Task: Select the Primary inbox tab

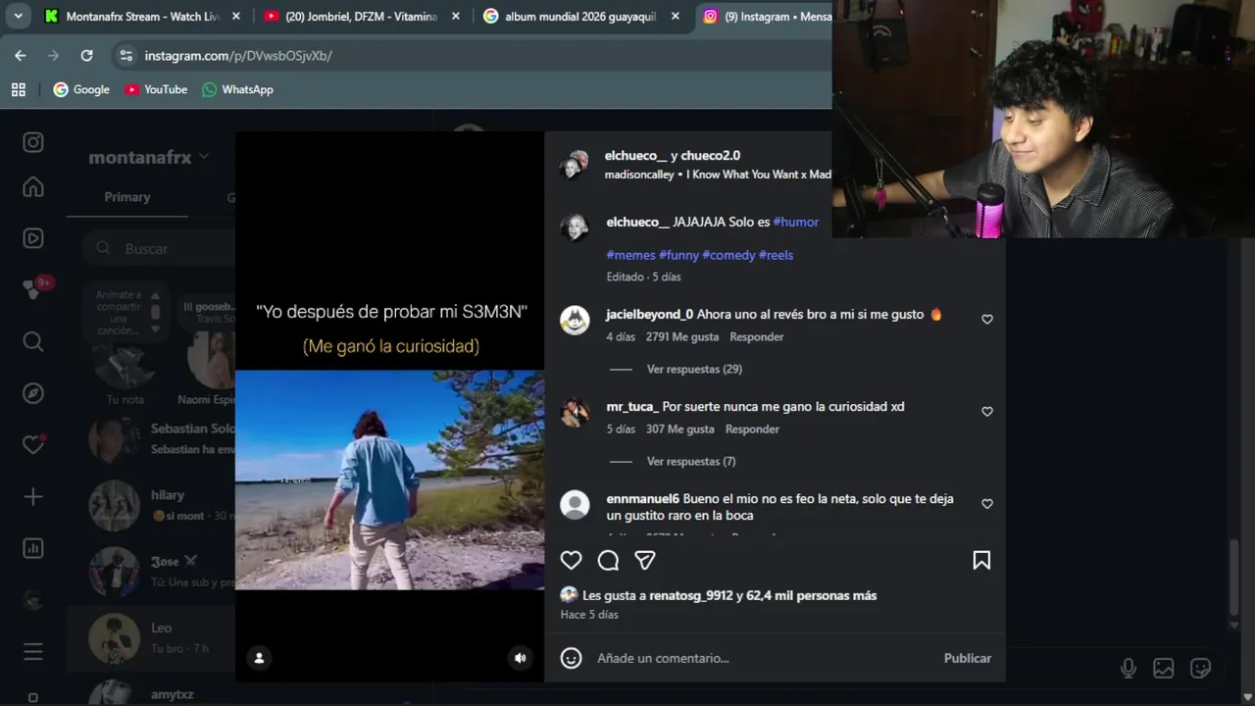Action: 127,197
